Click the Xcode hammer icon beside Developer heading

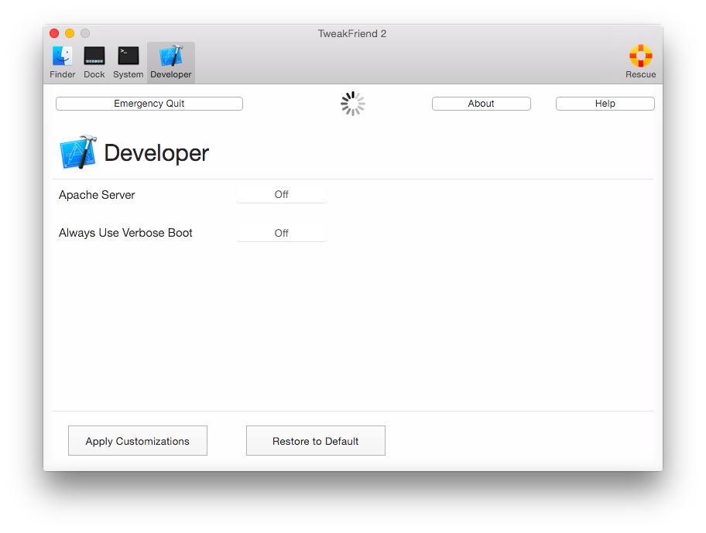click(x=78, y=152)
